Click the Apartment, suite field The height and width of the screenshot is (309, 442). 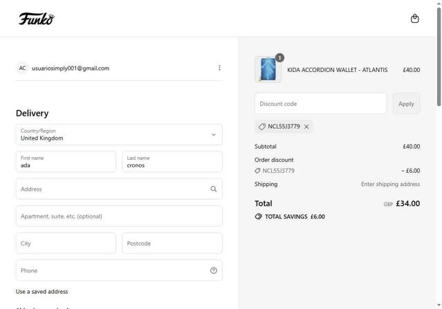[x=119, y=216]
